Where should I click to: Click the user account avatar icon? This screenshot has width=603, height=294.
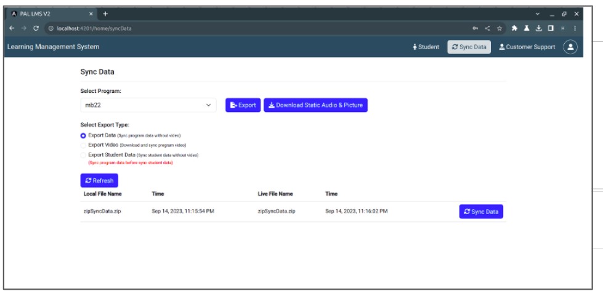pyautogui.click(x=570, y=47)
